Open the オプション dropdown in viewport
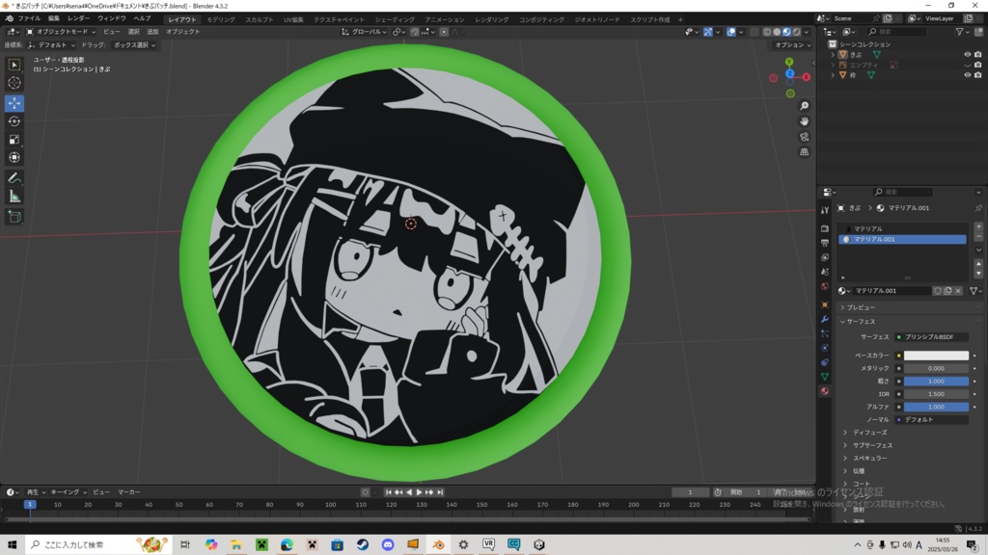Screen dimensions: 988x555 793,45
